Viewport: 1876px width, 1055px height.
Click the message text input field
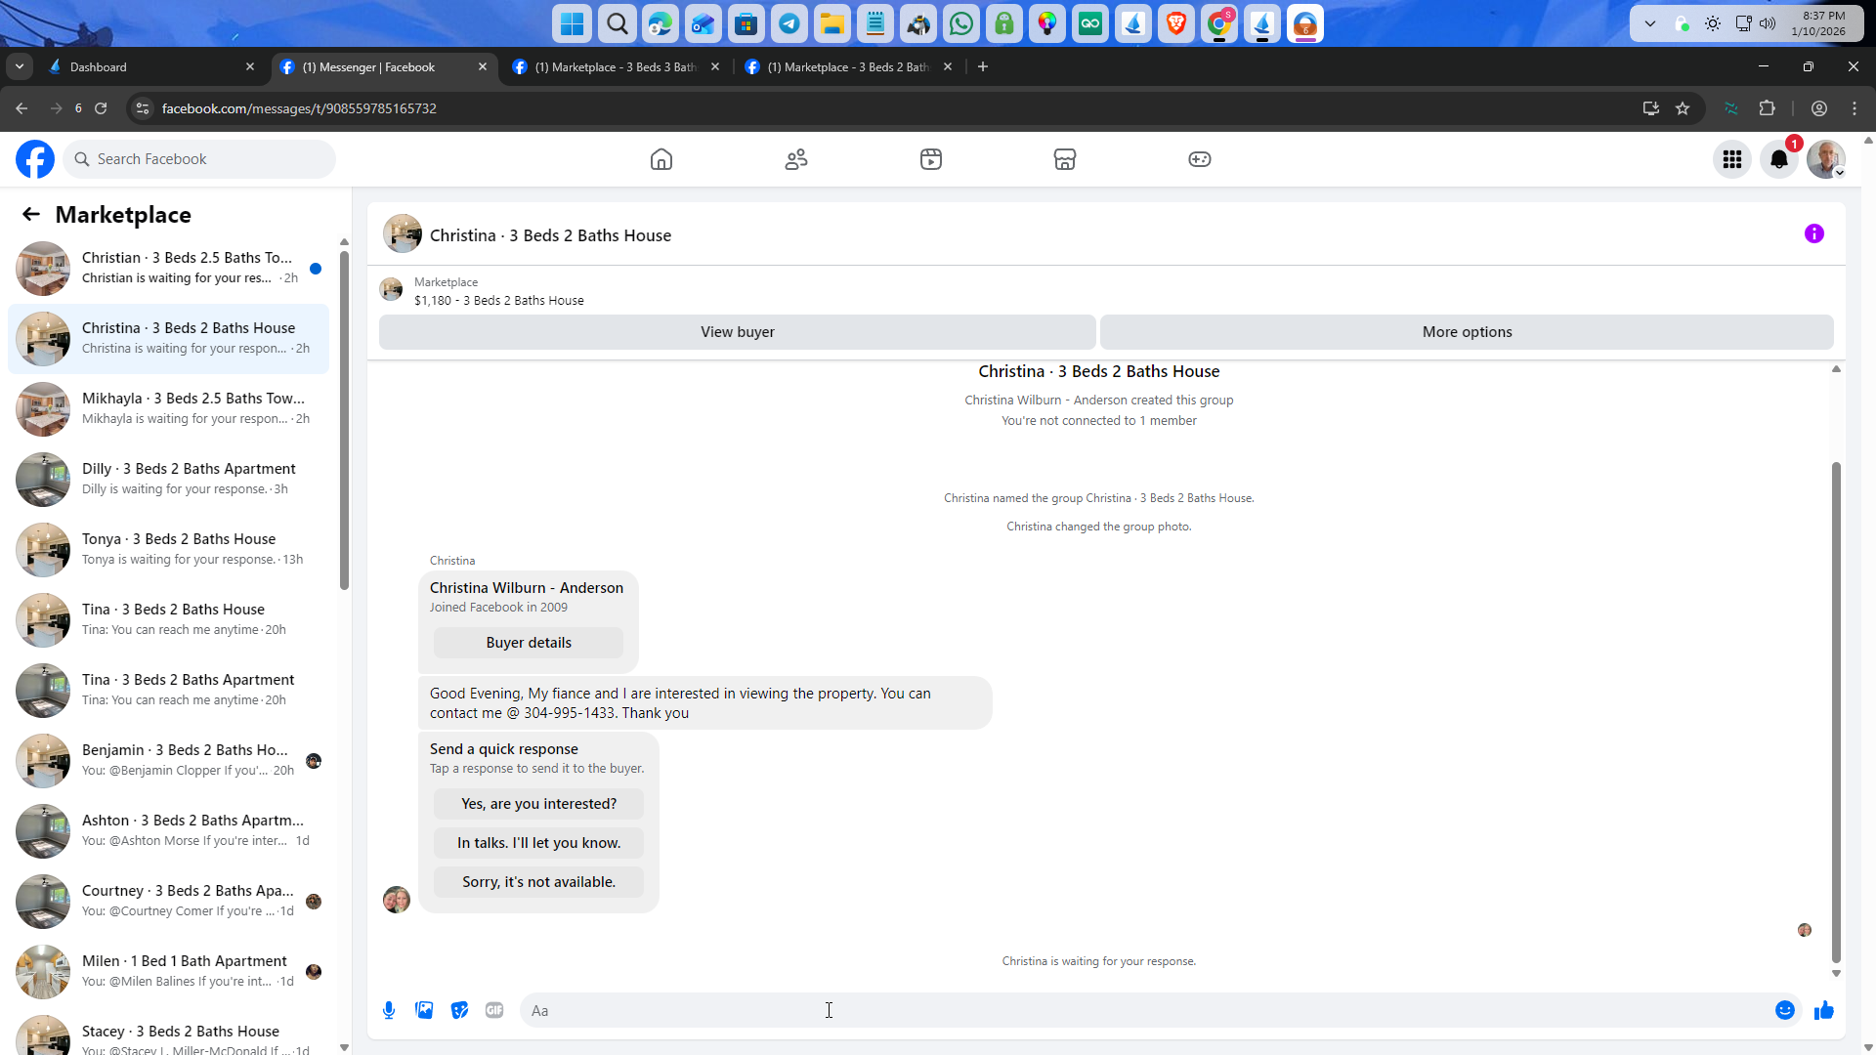1143,1010
